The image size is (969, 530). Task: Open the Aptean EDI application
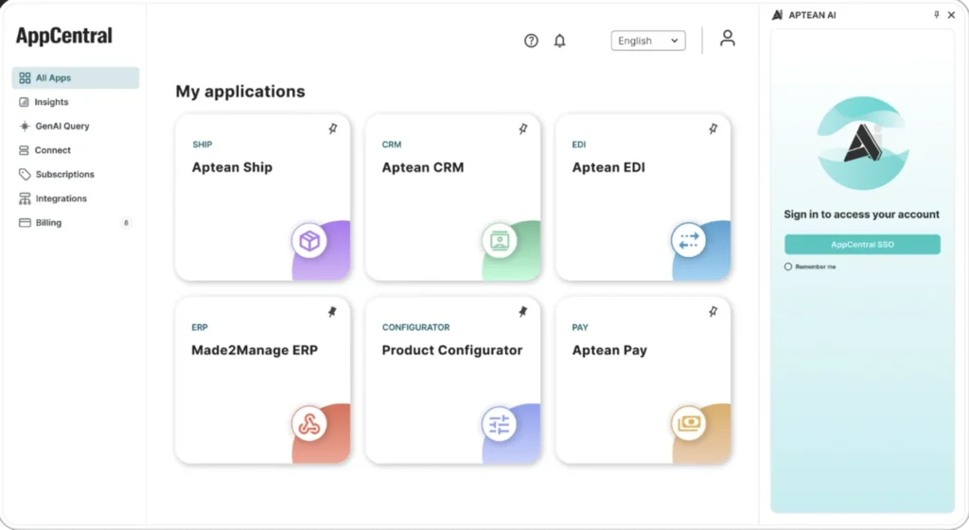click(643, 197)
